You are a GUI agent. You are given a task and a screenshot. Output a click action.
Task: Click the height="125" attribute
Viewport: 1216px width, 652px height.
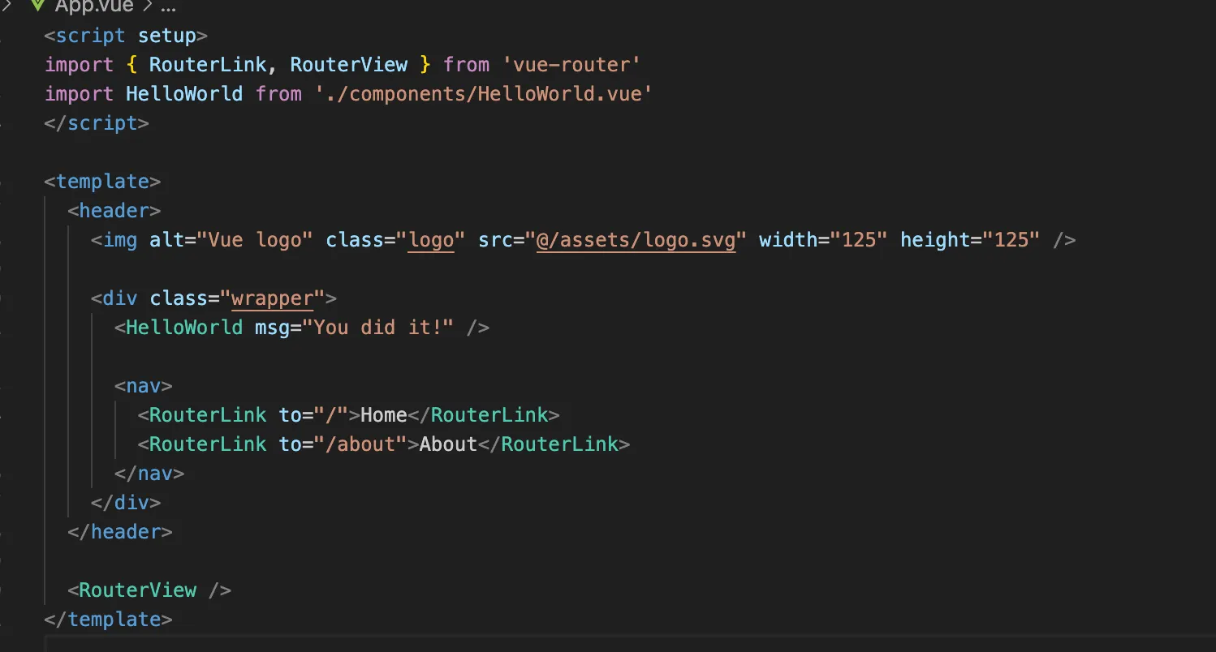coord(970,240)
